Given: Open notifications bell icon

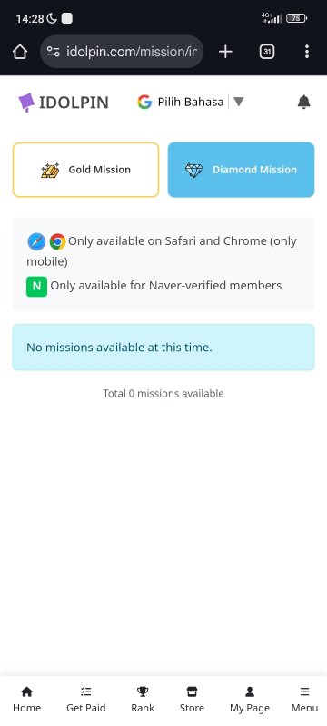Looking at the screenshot, I should [304, 102].
